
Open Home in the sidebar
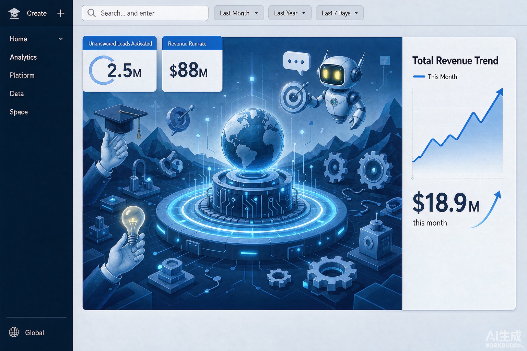tap(19, 39)
